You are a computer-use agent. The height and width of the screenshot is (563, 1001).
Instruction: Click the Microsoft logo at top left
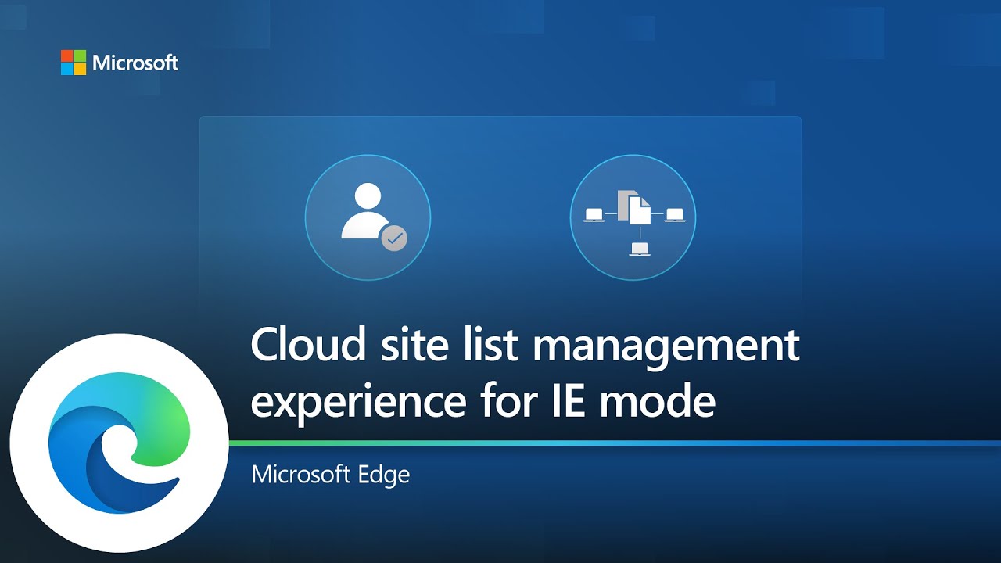pyautogui.click(x=120, y=63)
